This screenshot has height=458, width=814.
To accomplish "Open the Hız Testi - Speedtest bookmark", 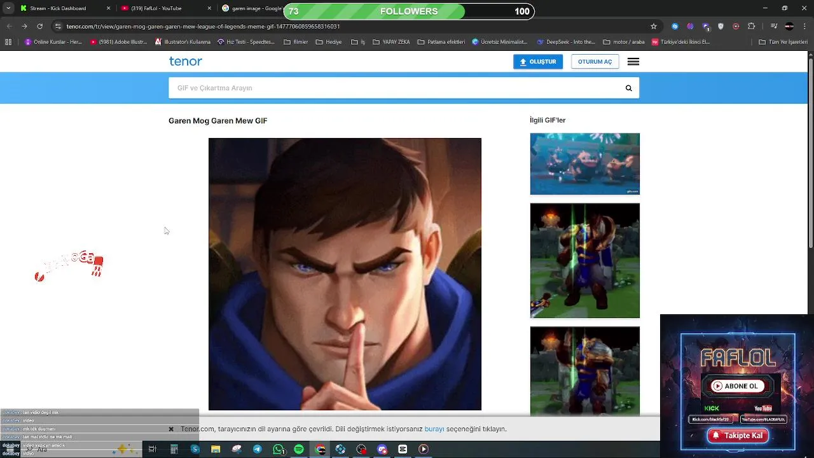I will pyautogui.click(x=246, y=42).
